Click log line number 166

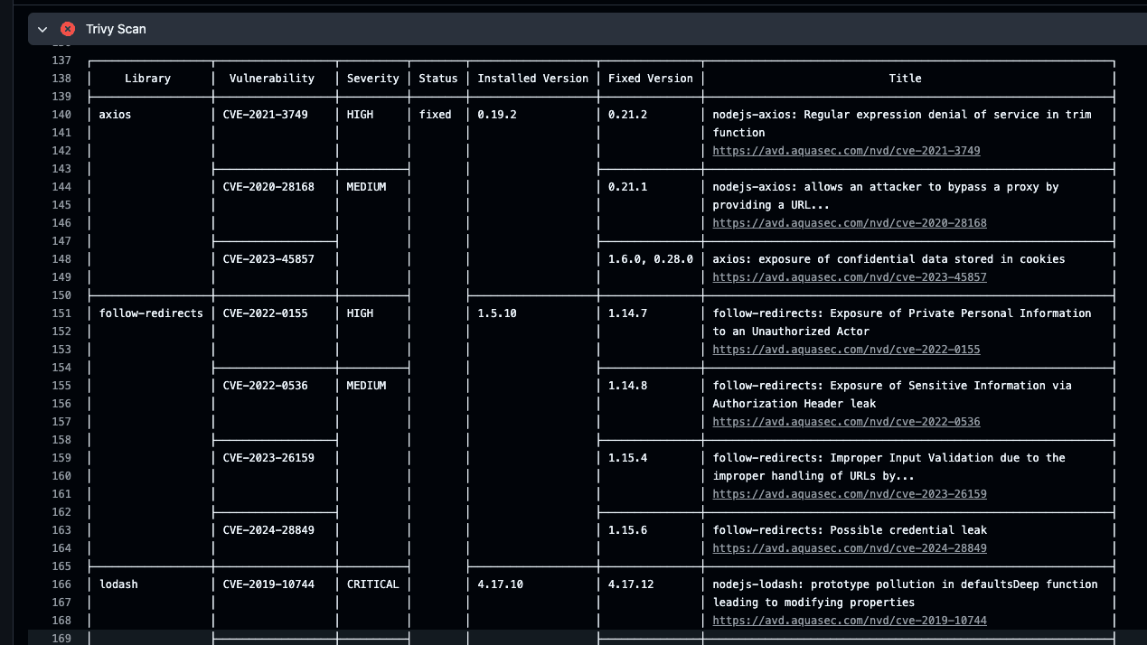[x=61, y=584]
